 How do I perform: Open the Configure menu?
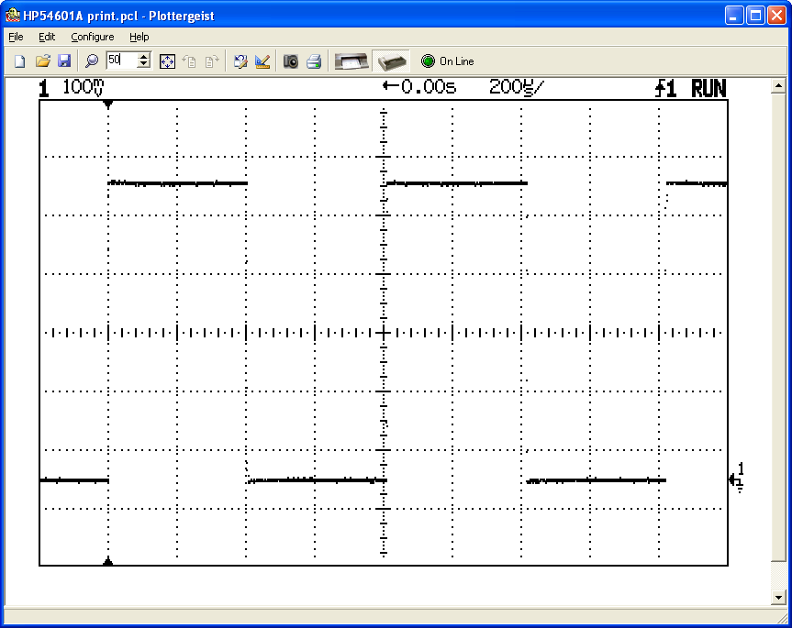(x=92, y=37)
